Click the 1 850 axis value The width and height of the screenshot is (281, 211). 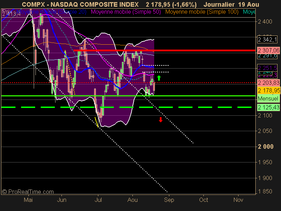click(x=265, y=191)
